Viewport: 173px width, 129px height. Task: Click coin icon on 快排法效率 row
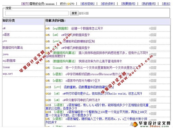click(47, 61)
